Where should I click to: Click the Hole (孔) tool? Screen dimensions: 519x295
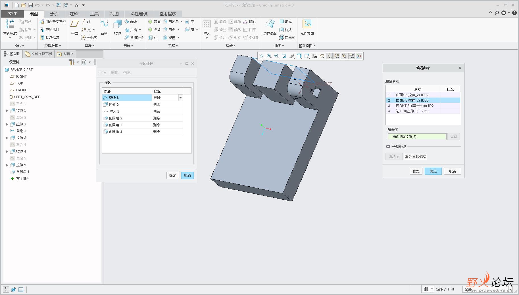click(x=153, y=37)
